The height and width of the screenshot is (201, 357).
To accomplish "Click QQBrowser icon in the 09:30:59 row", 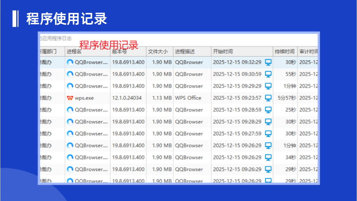I will pyautogui.click(x=70, y=74).
